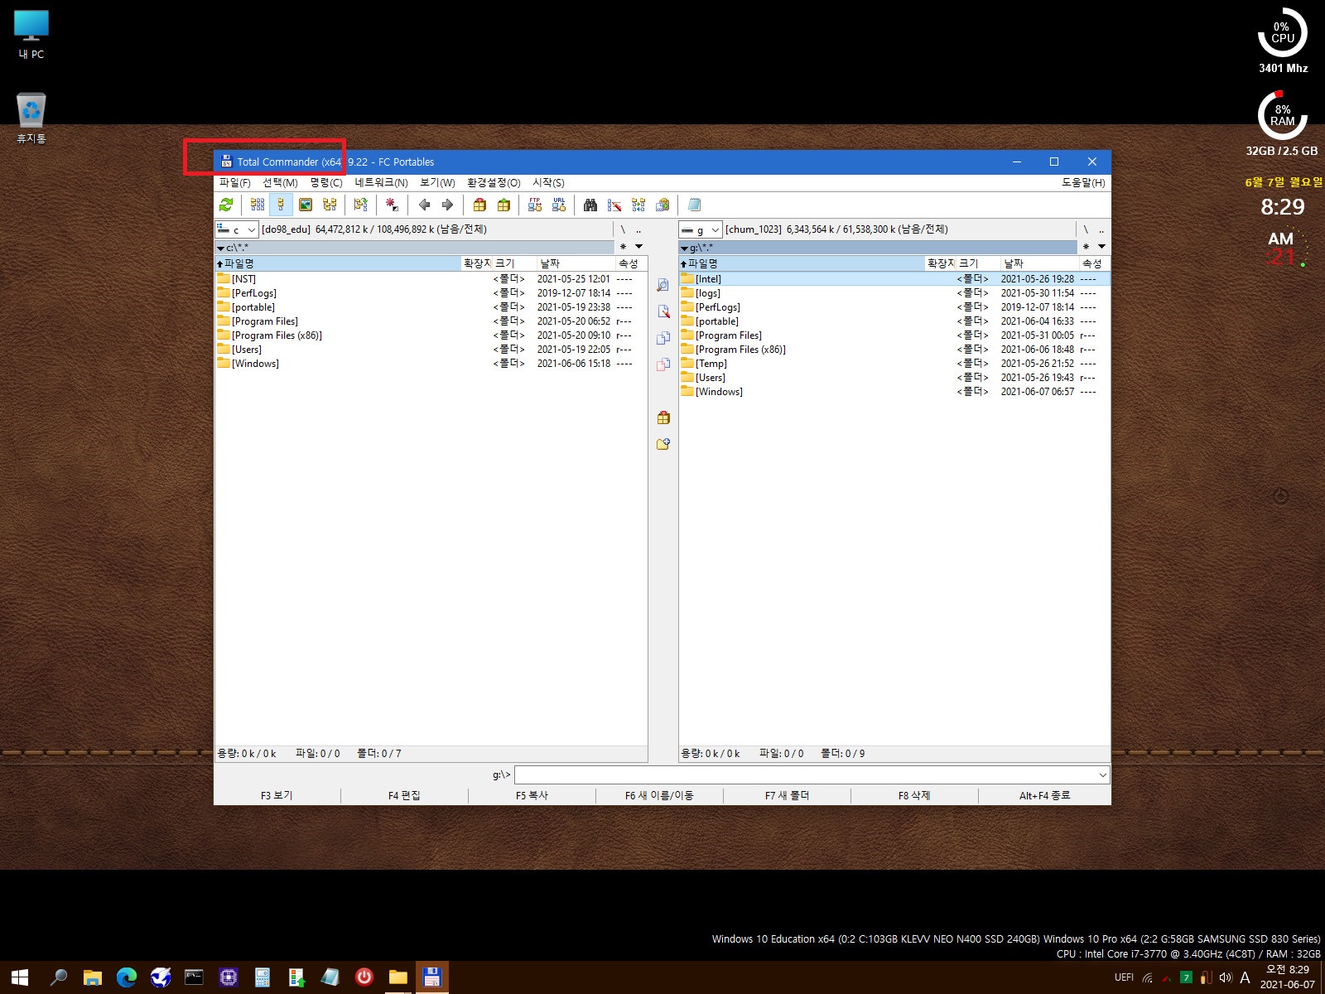Open Windows Start button on taskbar
This screenshot has width=1325, height=994.
tap(20, 977)
